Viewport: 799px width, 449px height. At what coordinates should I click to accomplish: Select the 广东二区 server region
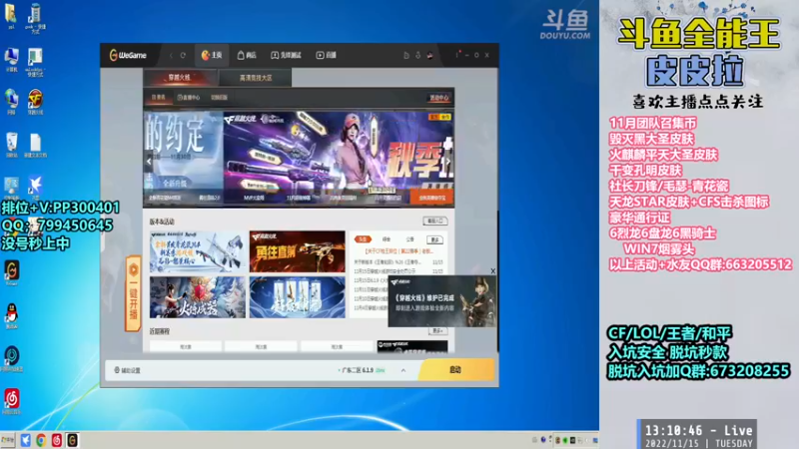[x=362, y=370]
